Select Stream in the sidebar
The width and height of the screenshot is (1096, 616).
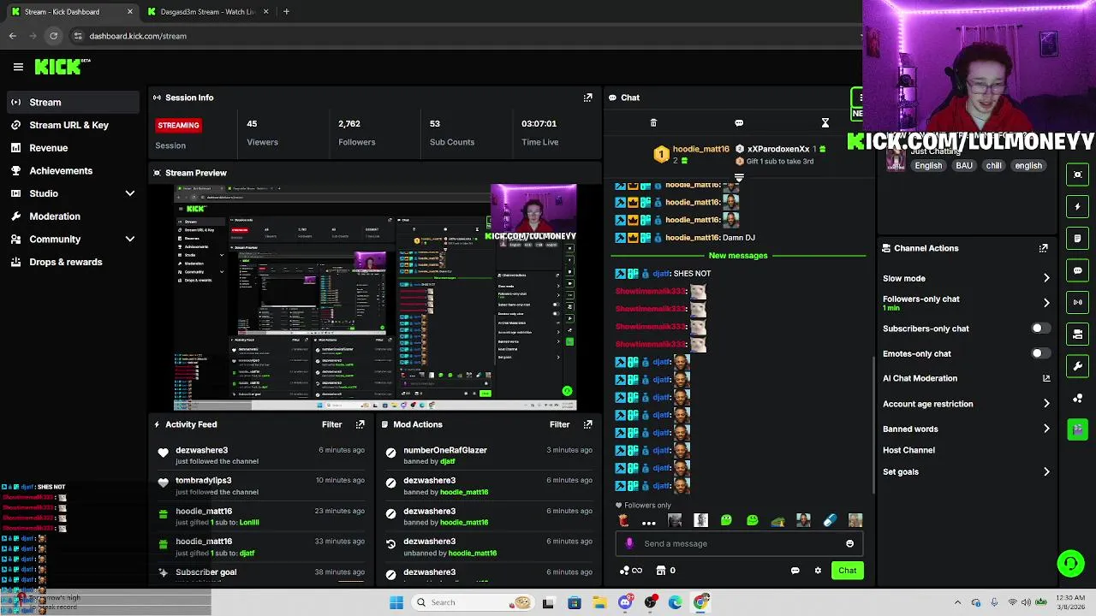pos(72,102)
